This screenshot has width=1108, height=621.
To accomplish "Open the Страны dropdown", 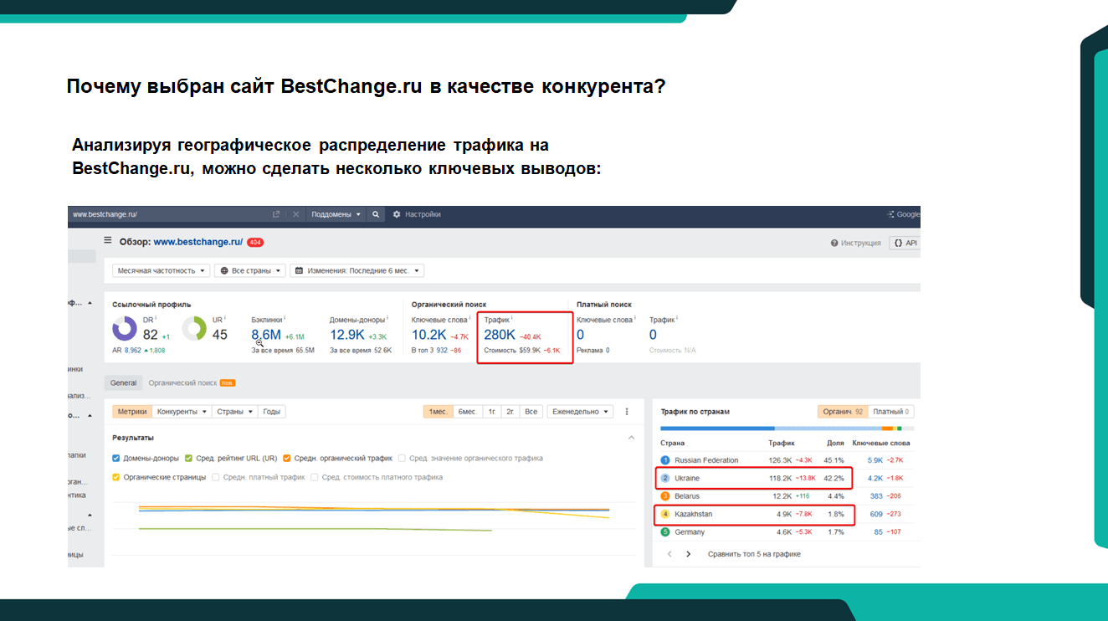I will pyautogui.click(x=234, y=412).
